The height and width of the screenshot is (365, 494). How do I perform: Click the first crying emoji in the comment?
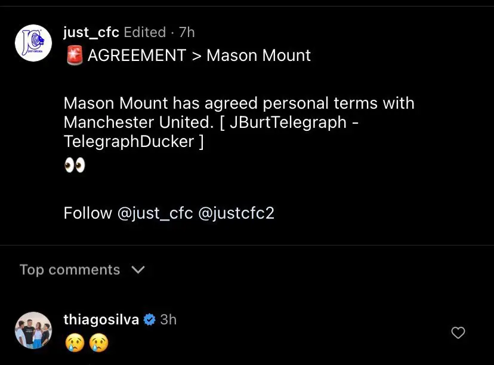[x=75, y=342]
